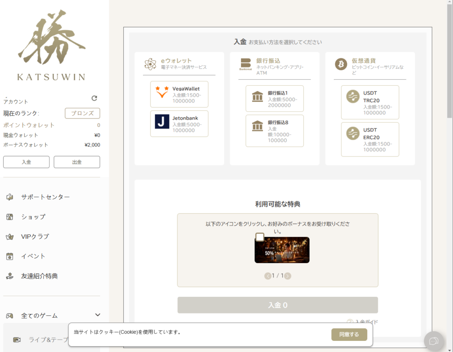453x352 pixels.
Task: Select VegaWallet payment method
Action: click(179, 95)
